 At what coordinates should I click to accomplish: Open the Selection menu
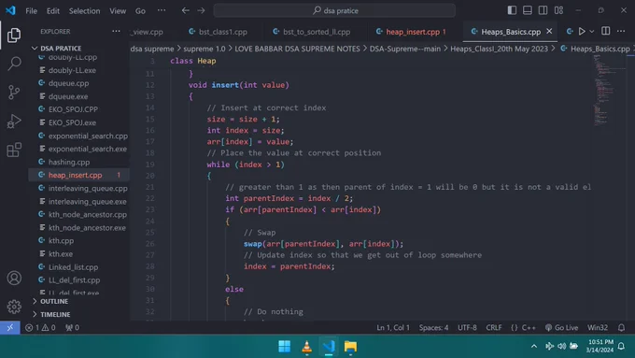click(x=84, y=11)
